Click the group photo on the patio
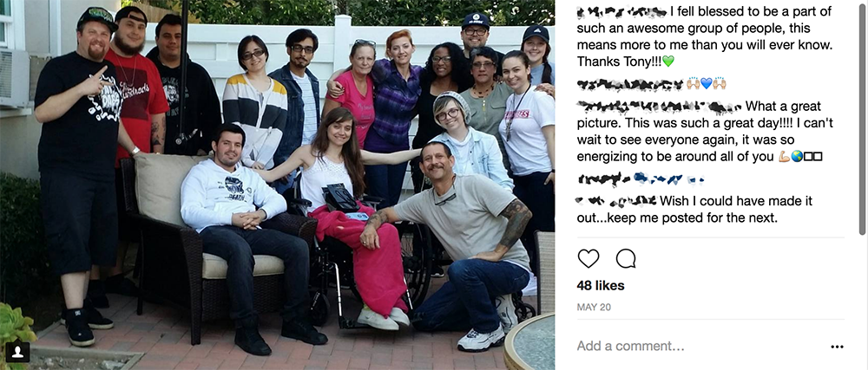 (278, 185)
